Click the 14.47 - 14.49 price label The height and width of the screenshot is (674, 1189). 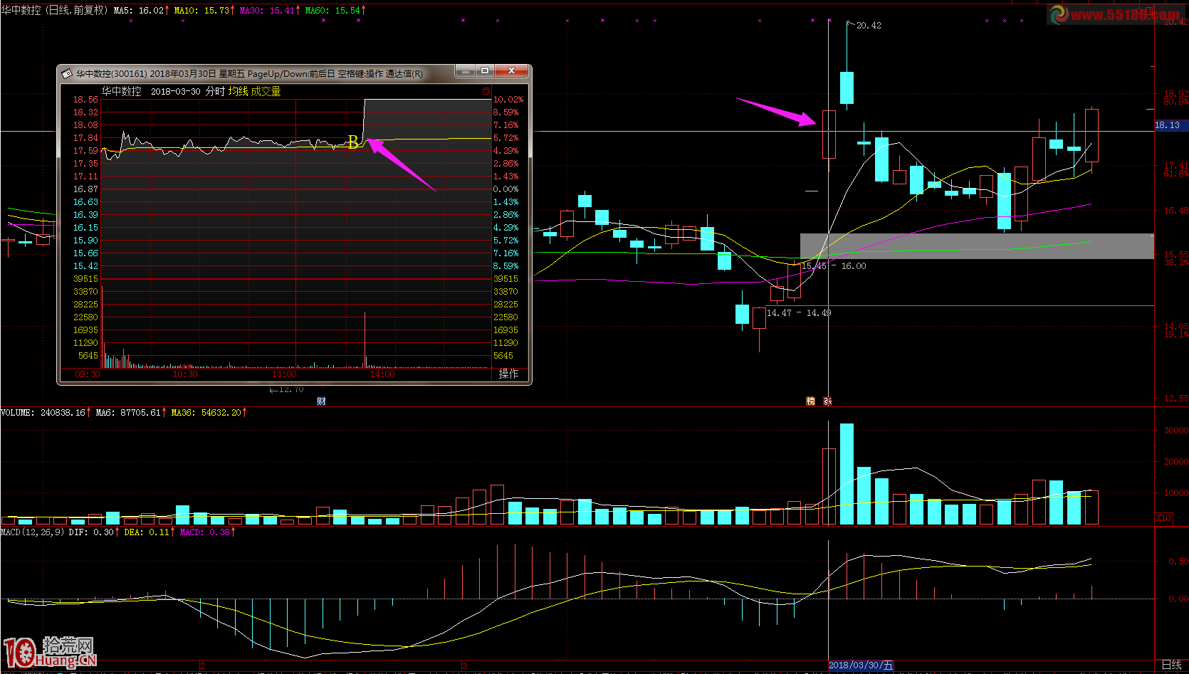point(799,312)
